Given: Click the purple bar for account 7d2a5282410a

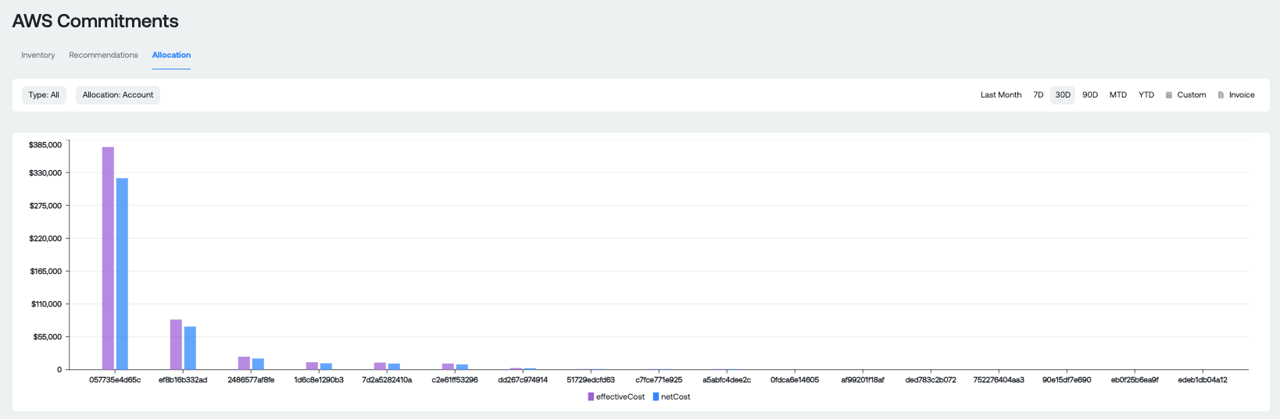Looking at the screenshot, I should [x=380, y=366].
